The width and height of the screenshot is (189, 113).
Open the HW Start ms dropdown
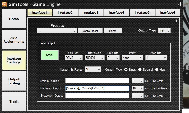tap(137, 81)
